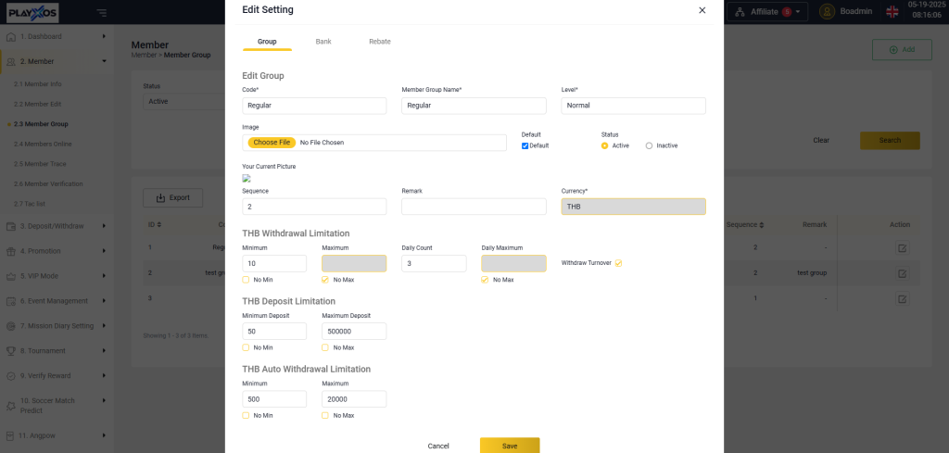
Task: Click the edit icon for row 1
Action: coord(902,248)
